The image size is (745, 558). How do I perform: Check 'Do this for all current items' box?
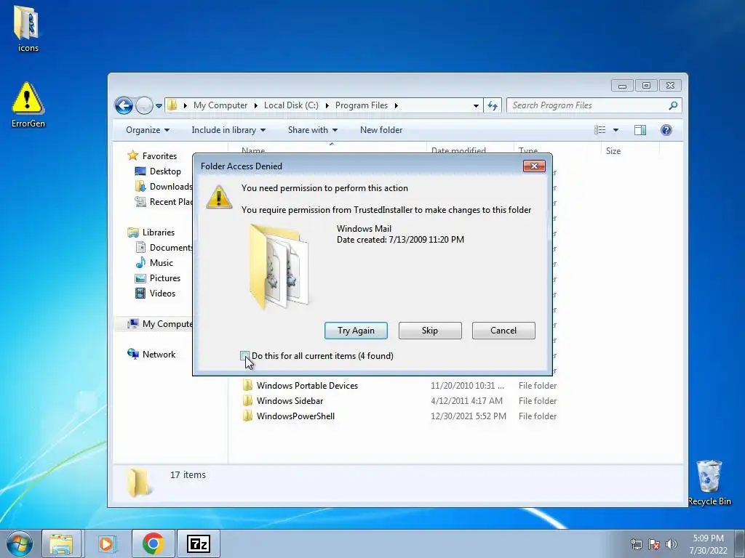point(244,356)
